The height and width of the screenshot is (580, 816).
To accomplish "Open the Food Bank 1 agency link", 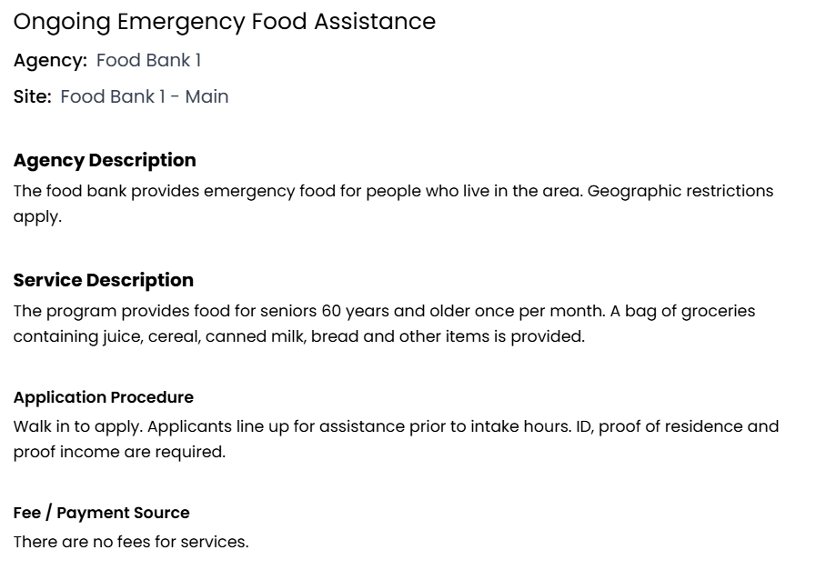I will click(148, 61).
